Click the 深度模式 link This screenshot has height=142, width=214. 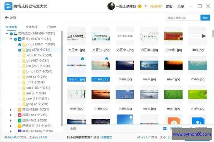[x=106, y=137]
